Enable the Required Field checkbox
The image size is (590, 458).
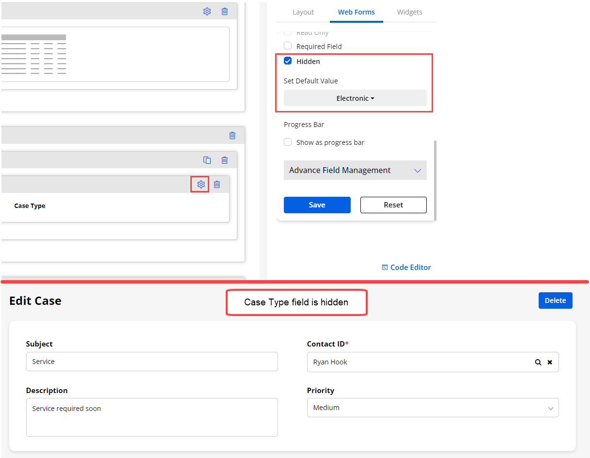point(288,46)
